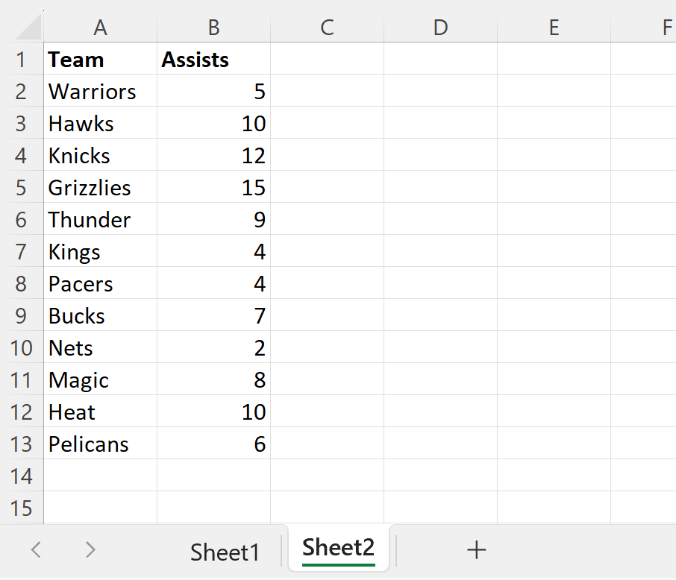This screenshot has width=676, height=580.
Task: Select column B header
Action: [x=213, y=27]
